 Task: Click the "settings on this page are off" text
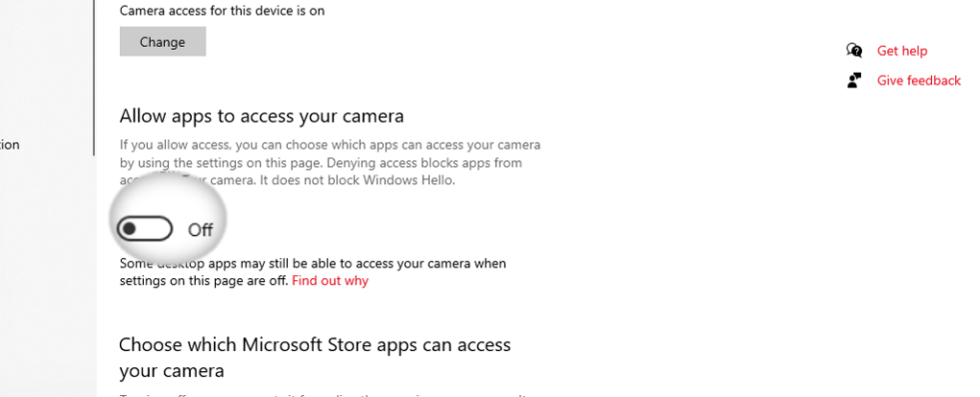(203, 281)
